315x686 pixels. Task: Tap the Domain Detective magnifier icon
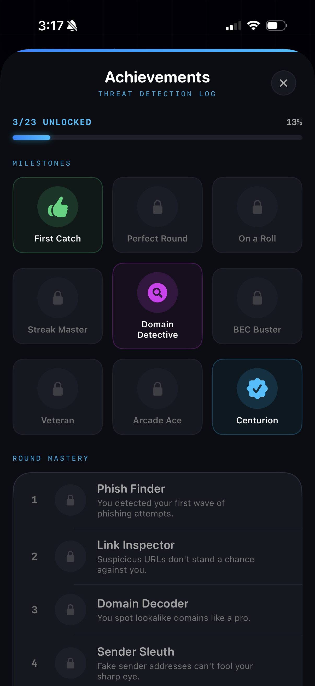click(157, 293)
